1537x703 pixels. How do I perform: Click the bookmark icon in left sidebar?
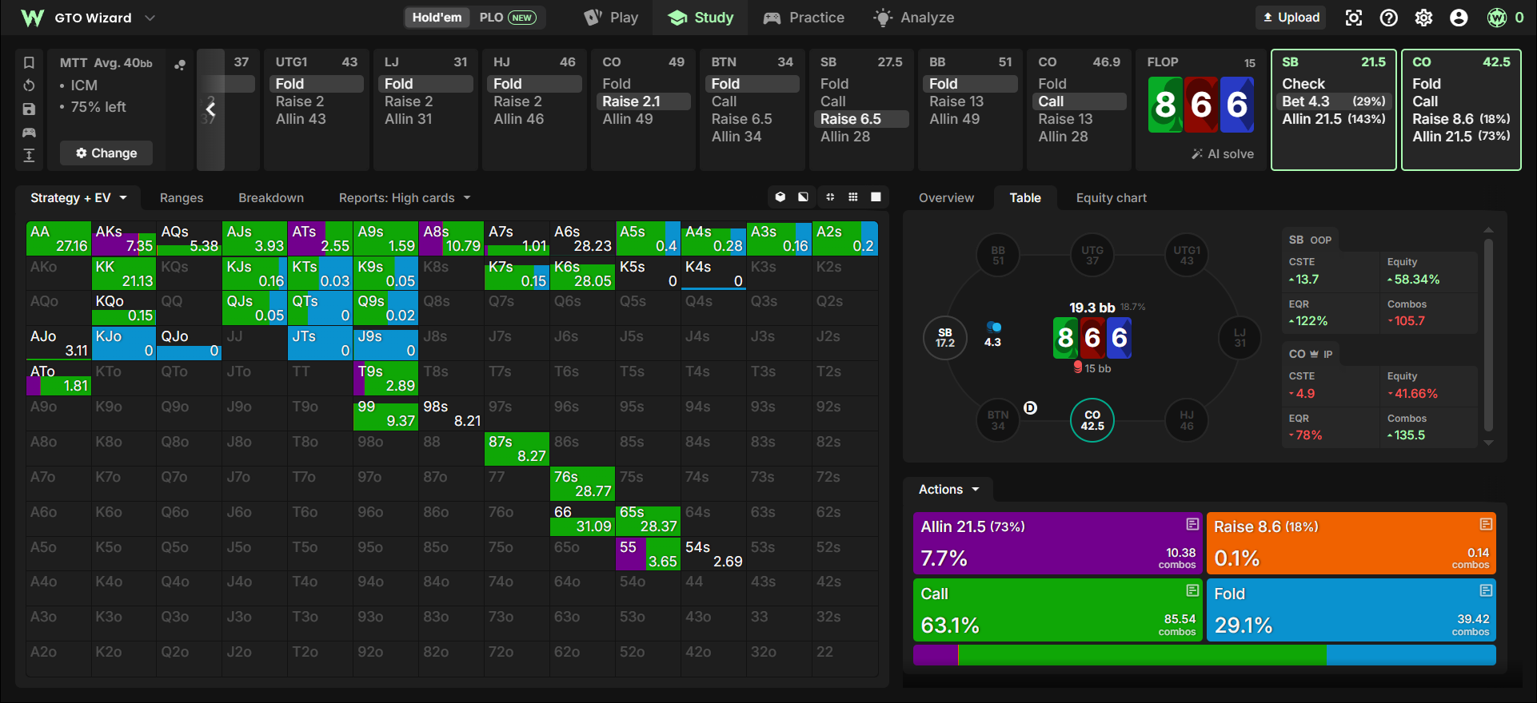click(x=29, y=63)
